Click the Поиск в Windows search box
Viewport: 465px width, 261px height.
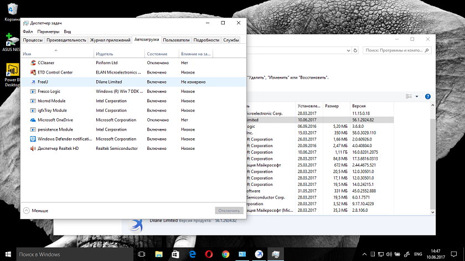[x=74, y=254]
